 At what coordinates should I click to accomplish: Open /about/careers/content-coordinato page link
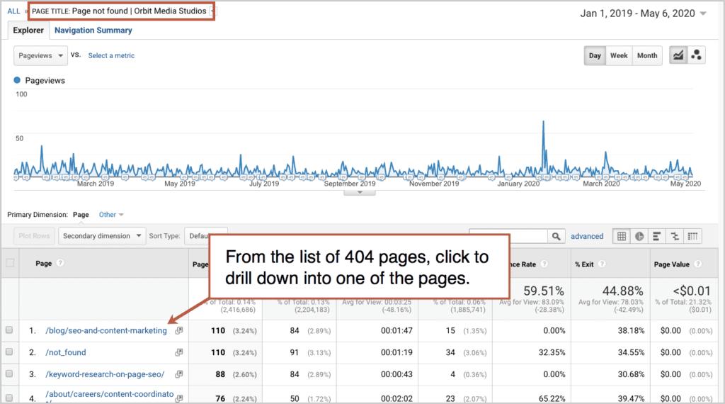pyautogui.click(x=109, y=394)
